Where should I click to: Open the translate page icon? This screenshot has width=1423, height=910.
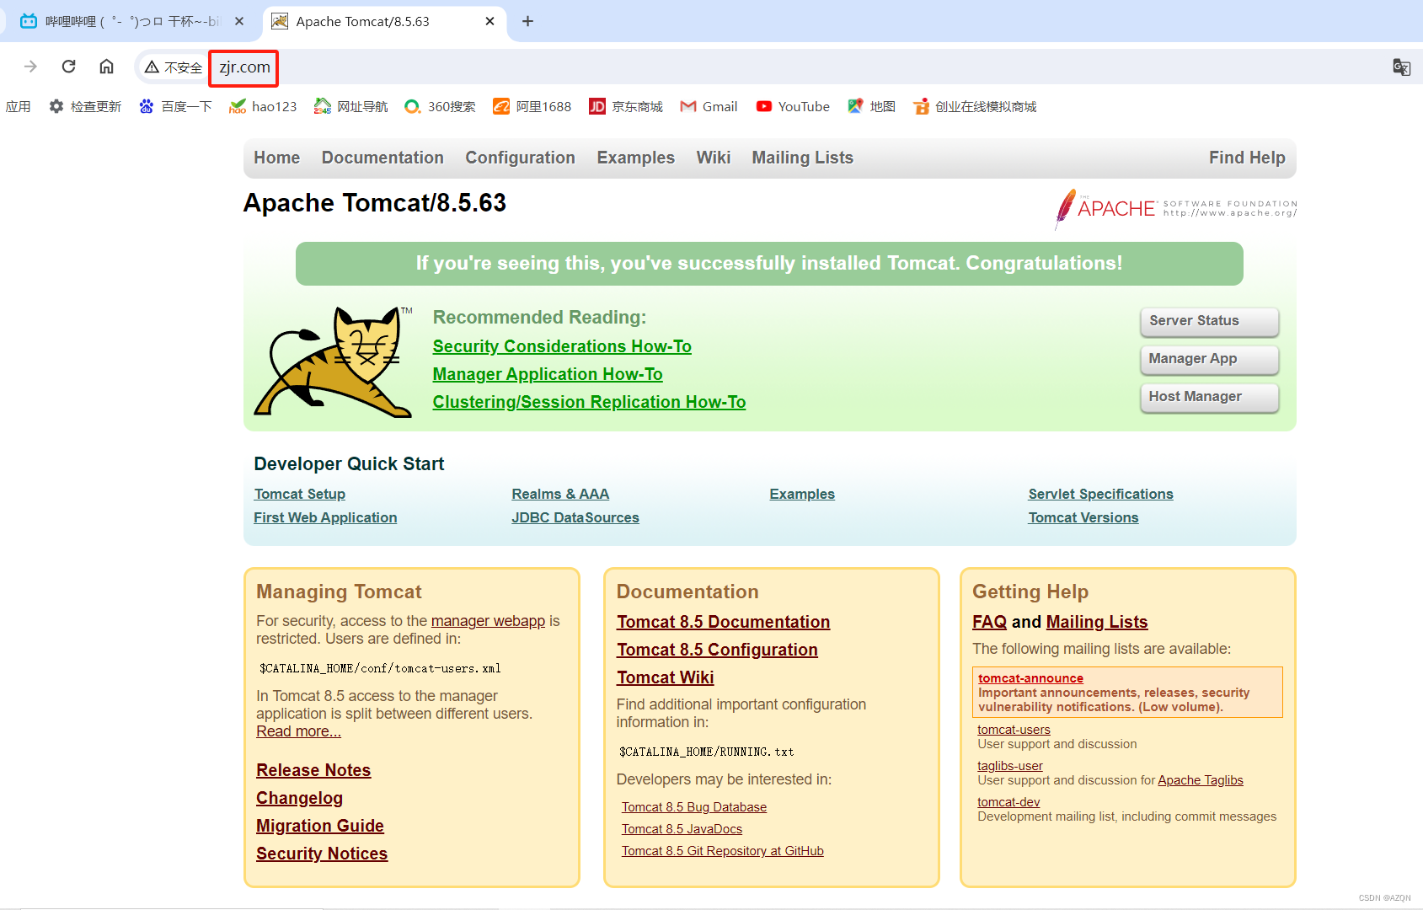point(1401,67)
